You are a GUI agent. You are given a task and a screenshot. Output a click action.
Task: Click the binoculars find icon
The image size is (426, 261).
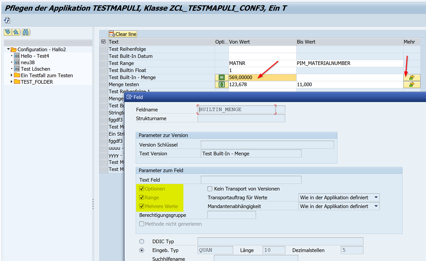point(25,32)
